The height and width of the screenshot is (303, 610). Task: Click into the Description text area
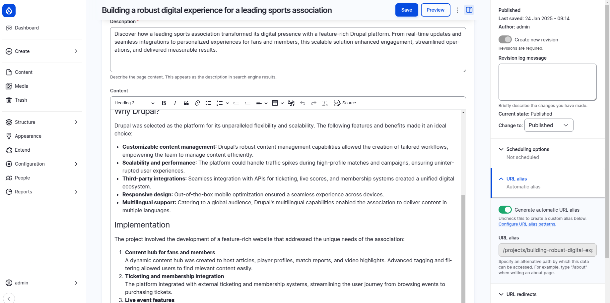pyautogui.click(x=288, y=50)
